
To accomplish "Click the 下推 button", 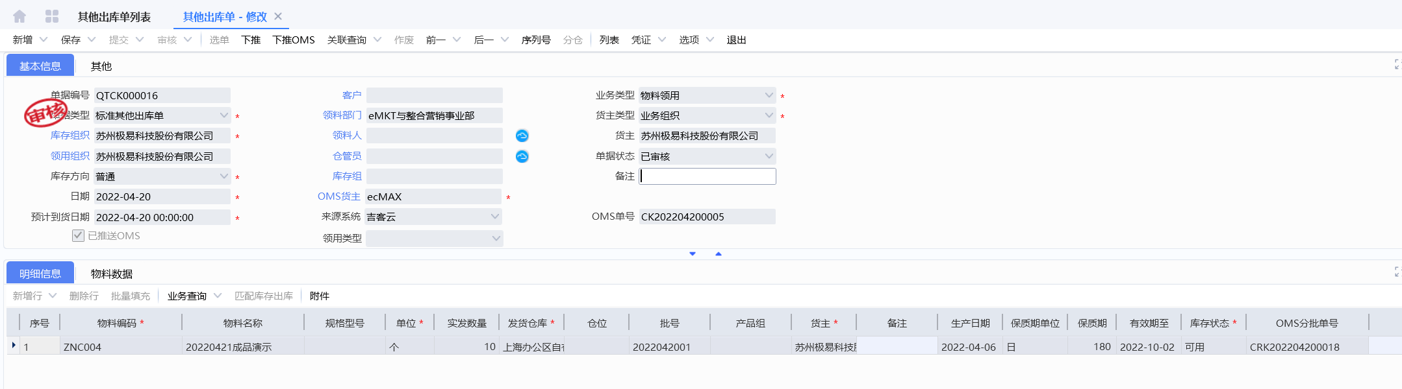I will pos(251,40).
